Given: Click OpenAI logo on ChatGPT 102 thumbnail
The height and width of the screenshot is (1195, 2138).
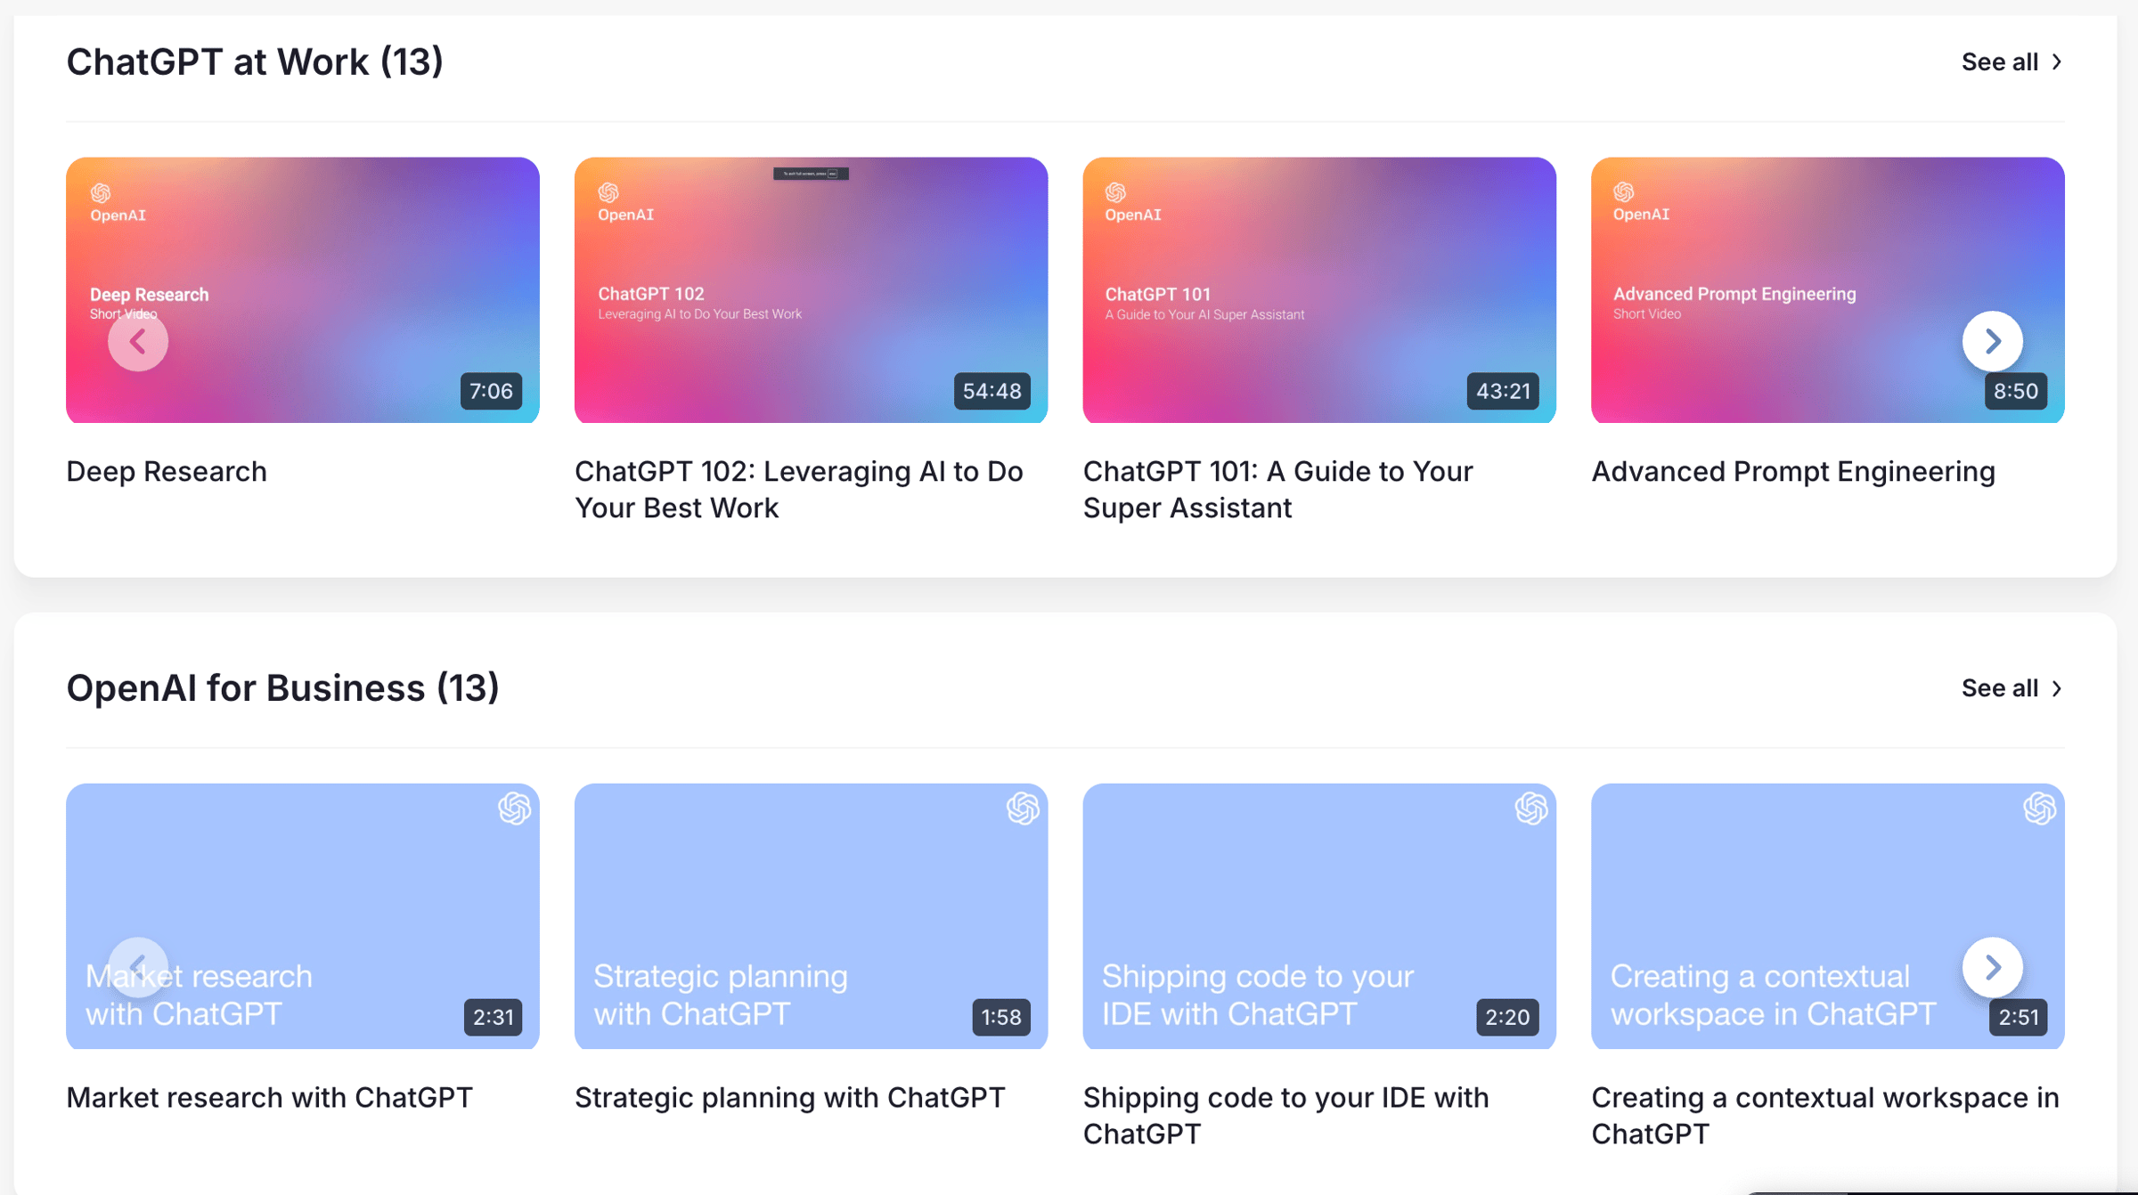Looking at the screenshot, I should click(x=625, y=203).
